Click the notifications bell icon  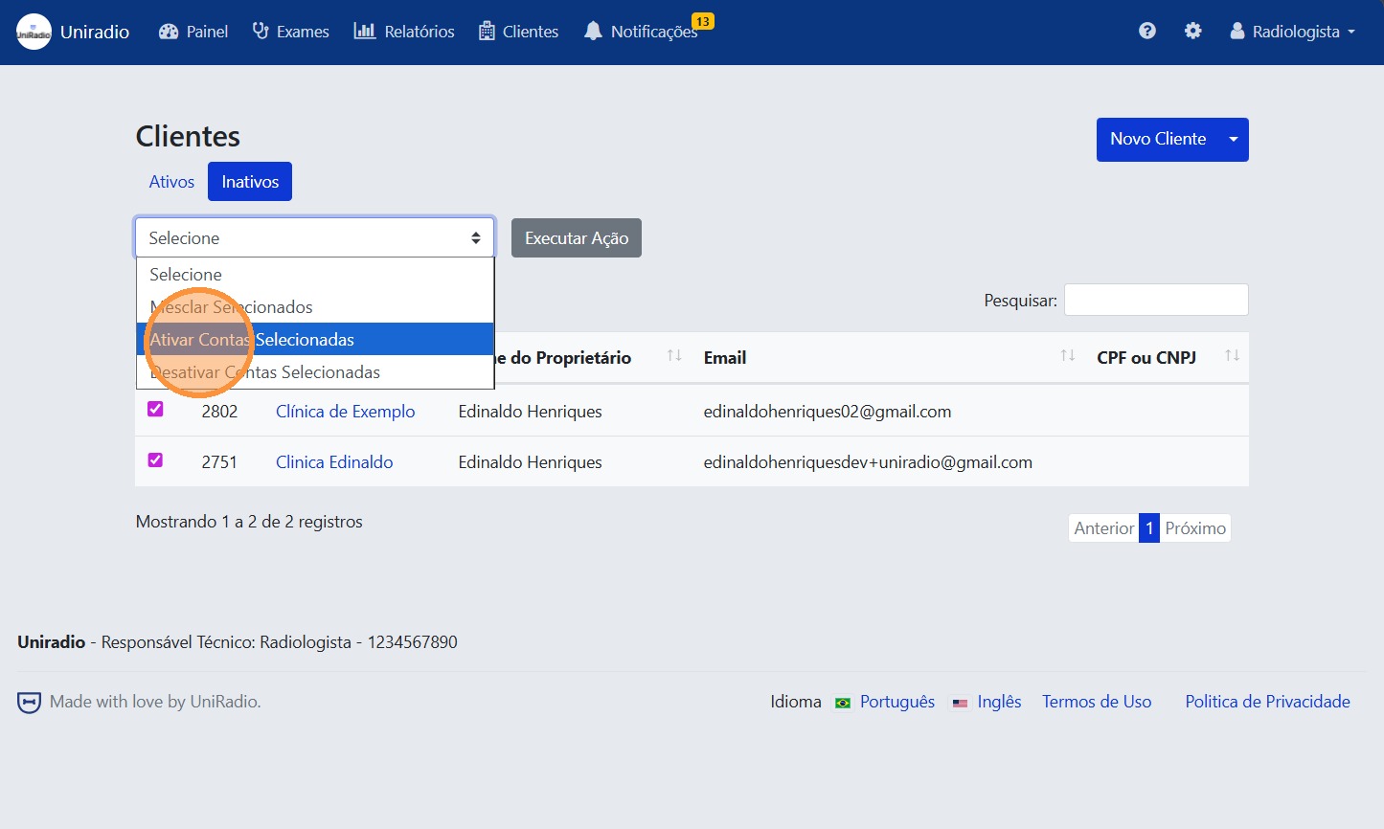pos(593,32)
